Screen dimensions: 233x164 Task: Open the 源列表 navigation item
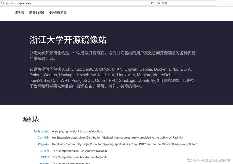click(x=20, y=13)
